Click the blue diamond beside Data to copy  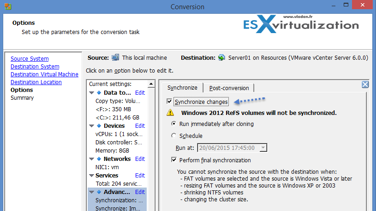coord(99,92)
